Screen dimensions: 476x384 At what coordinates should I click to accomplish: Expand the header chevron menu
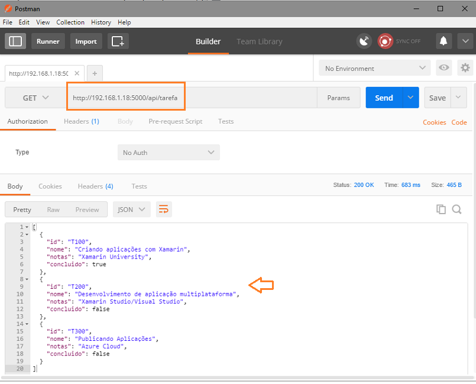[x=465, y=41]
